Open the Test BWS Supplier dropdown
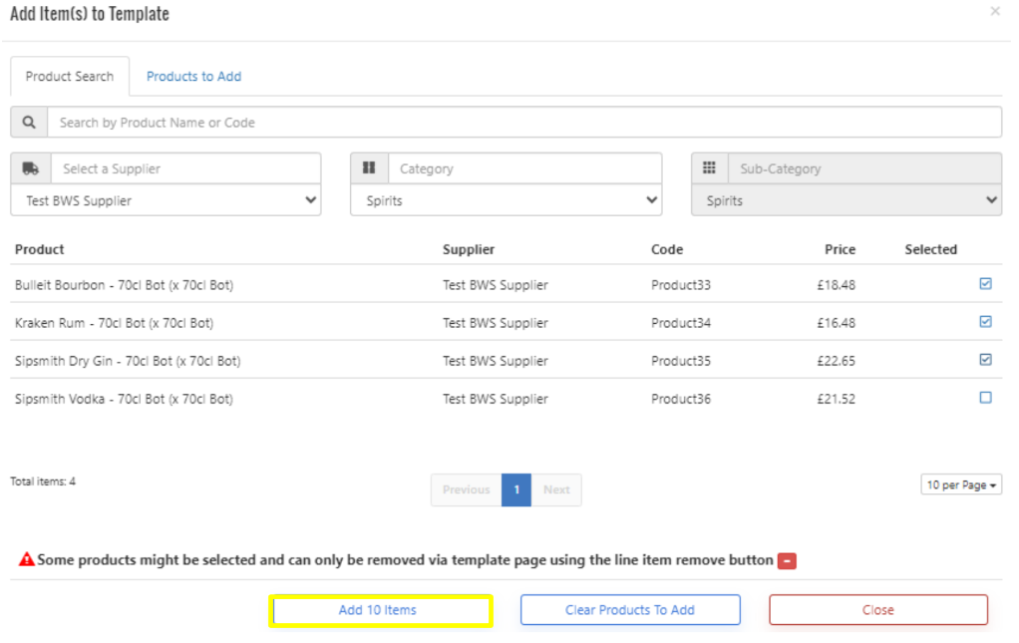This screenshot has height=643, width=1019. tap(166, 200)
